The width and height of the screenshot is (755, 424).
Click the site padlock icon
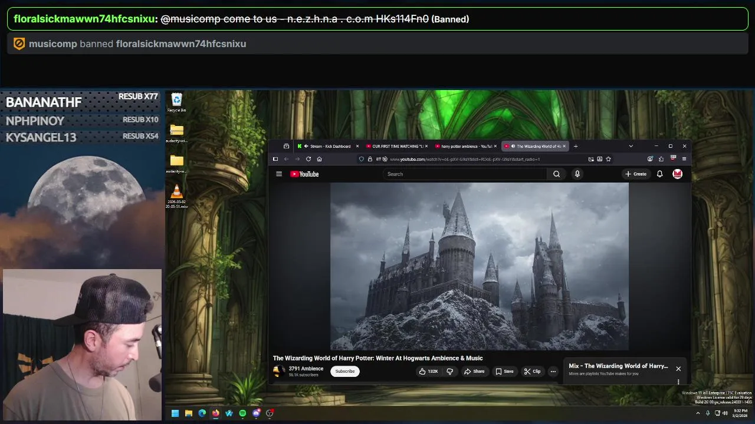370,159
